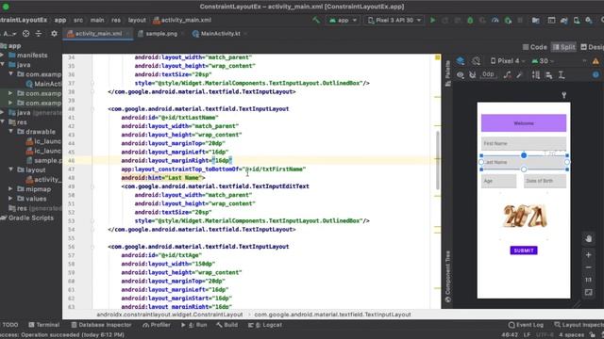Open the Event Log
Image resolution: width=604 pixels, height=339 pixels.
(526, 325)
